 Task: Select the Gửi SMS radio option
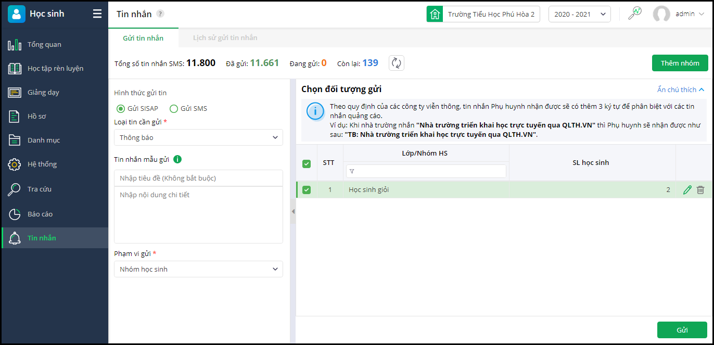click(174, 109)
